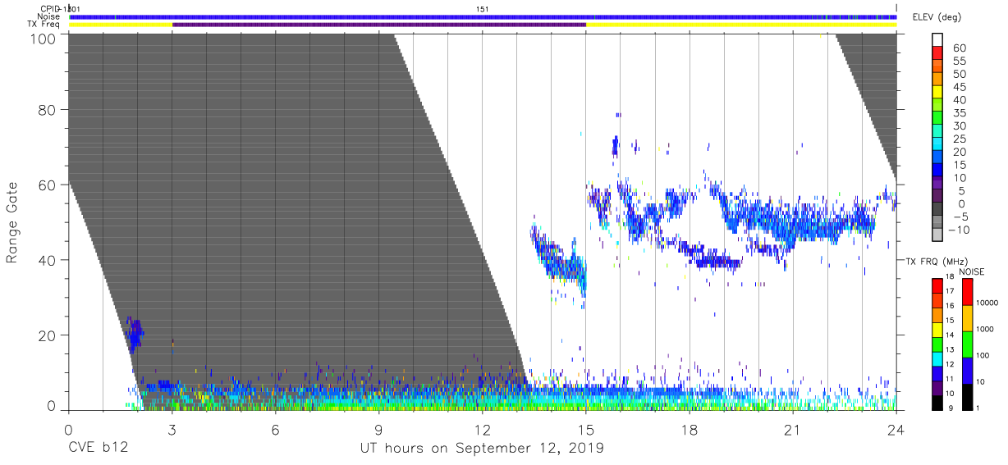The image size is (1008, 465).
Task: Pick the red 55–60 segment of ELEV bar
Action: tap(937, 53)
